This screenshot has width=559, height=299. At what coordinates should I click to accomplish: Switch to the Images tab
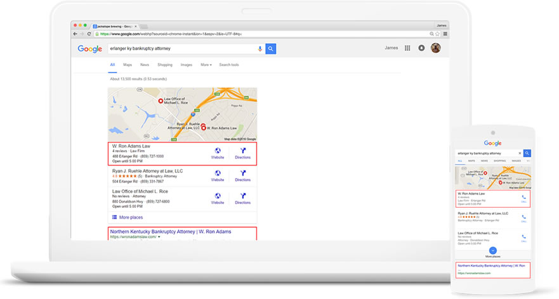186,65
